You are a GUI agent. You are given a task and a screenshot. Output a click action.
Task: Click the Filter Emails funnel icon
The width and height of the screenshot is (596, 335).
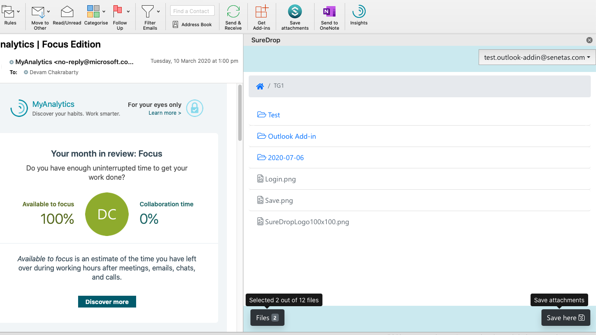pyautogui.click(x=148, y=12)
